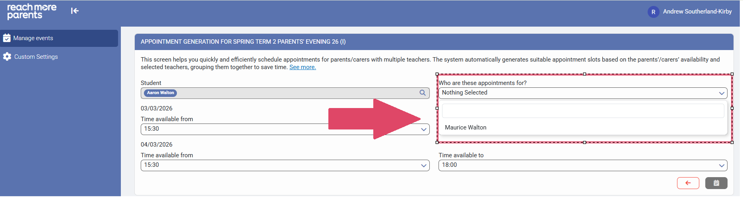The width and height of the screenshot is (743, 197).
Task: Expand the 'Nothing Selected' dropdown
Action: [x=582, y=93]
